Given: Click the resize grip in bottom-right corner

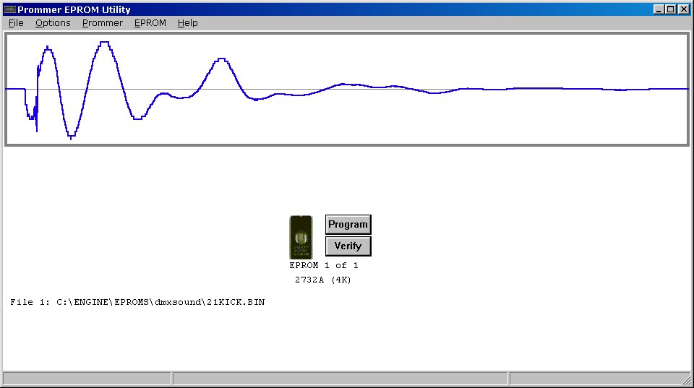Looking at the screenshot, I should click(x=687, y=380).
